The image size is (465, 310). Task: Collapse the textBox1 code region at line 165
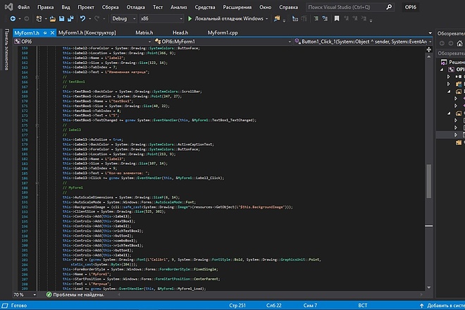(37, 77)
